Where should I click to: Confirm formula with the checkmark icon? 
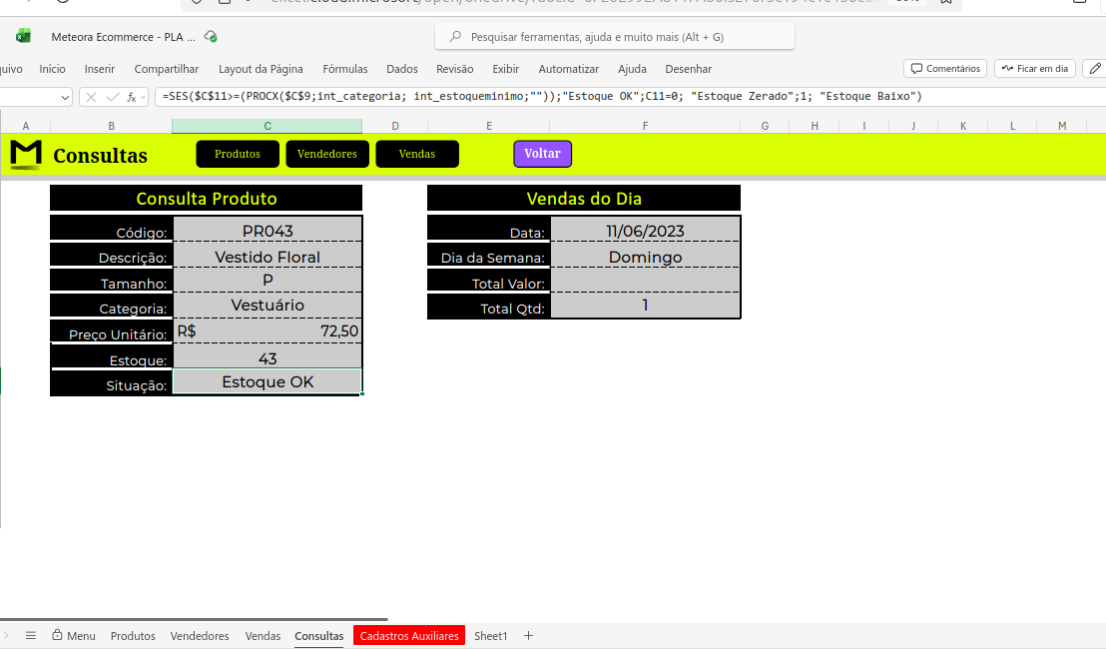(x=112, y=97)
